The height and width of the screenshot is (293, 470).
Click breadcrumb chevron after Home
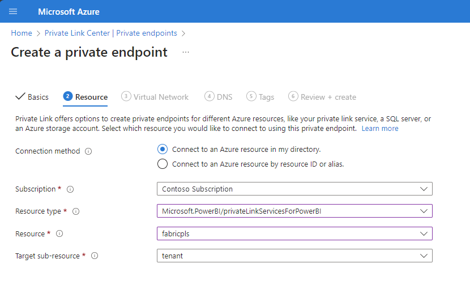pyautogui.click(x=38, y=33)
